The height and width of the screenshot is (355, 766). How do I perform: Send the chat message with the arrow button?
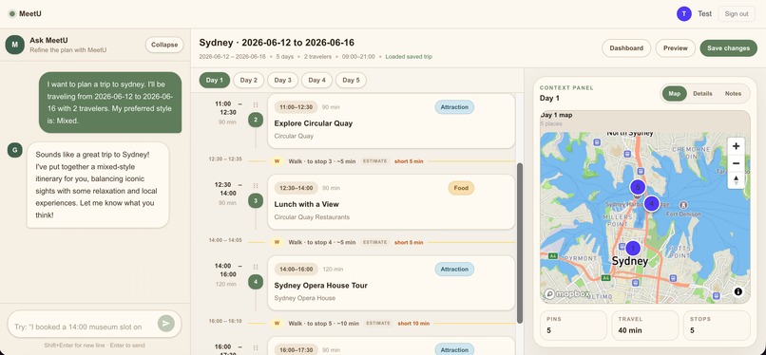166,323
